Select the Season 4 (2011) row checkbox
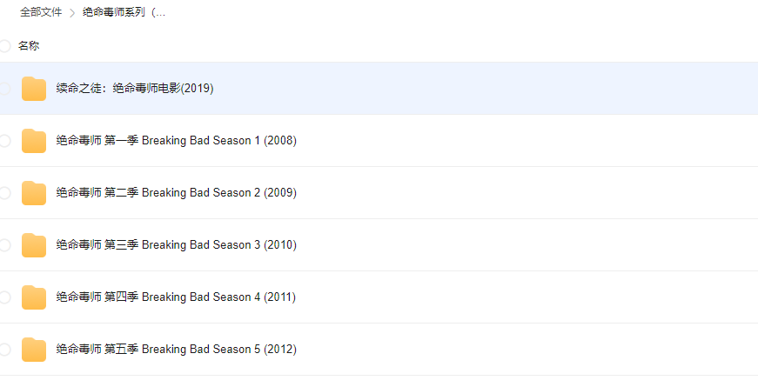 4,297
